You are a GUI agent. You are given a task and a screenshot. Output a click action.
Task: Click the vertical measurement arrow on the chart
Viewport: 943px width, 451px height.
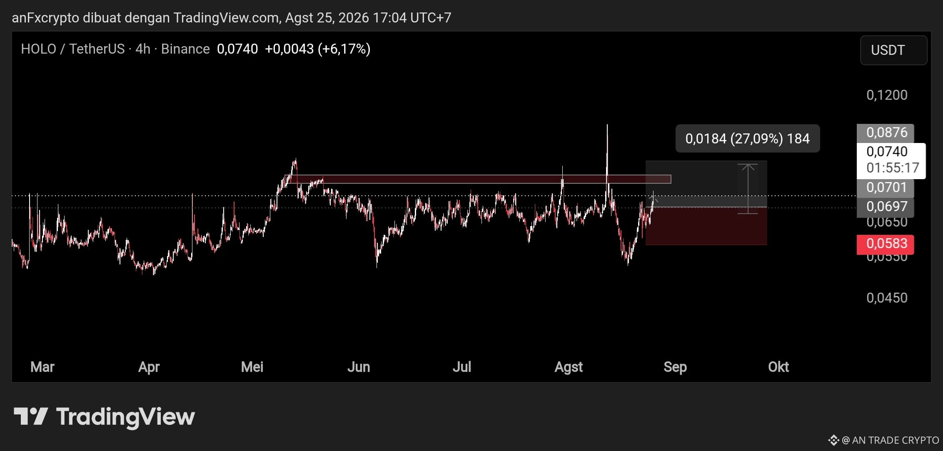tap(748, 189)
